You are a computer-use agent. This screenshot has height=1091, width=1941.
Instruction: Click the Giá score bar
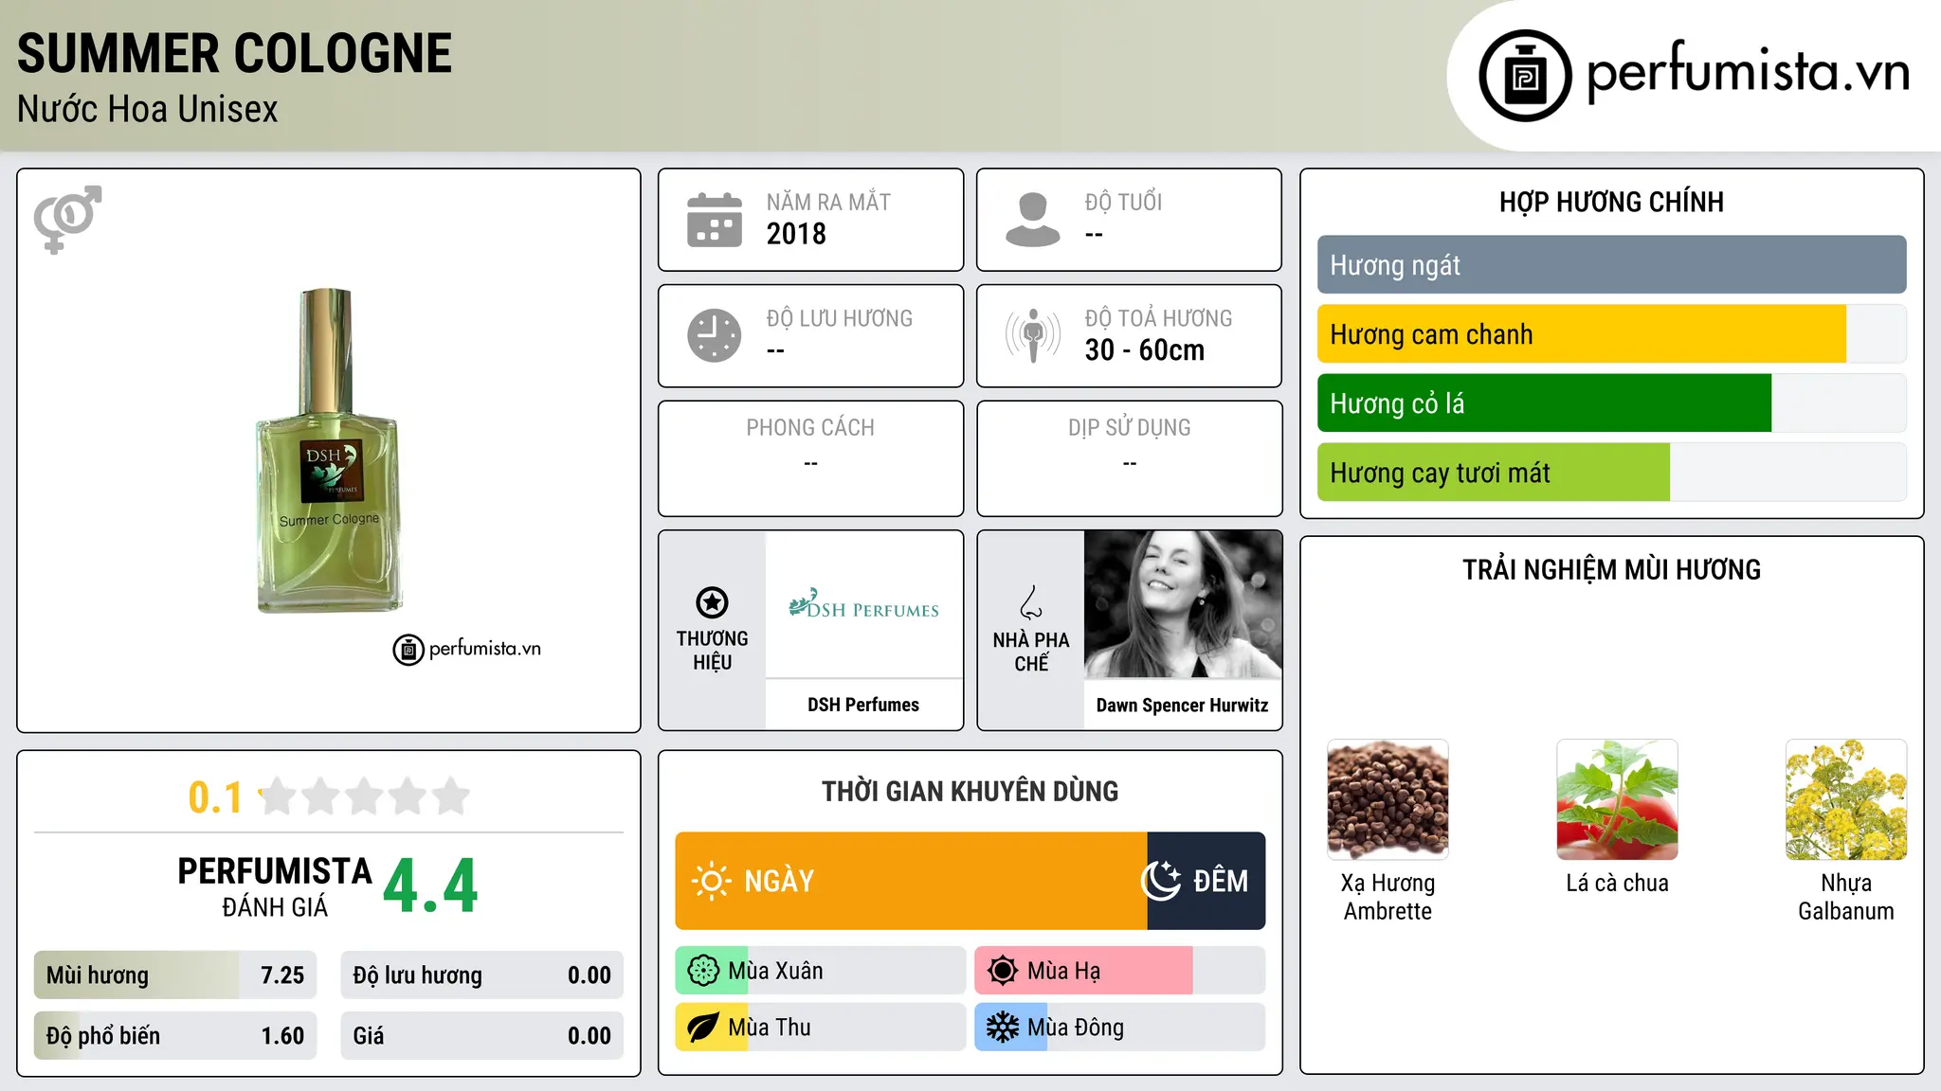[x=481, y=1036]
